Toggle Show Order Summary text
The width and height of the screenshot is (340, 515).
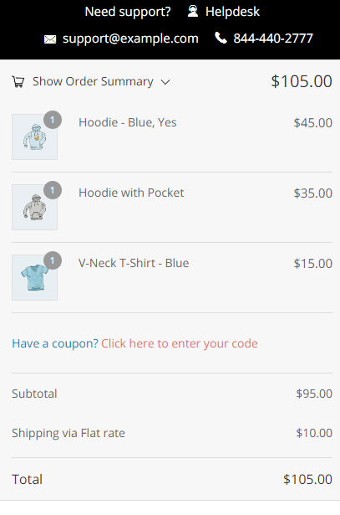click(x=93, y=81)
